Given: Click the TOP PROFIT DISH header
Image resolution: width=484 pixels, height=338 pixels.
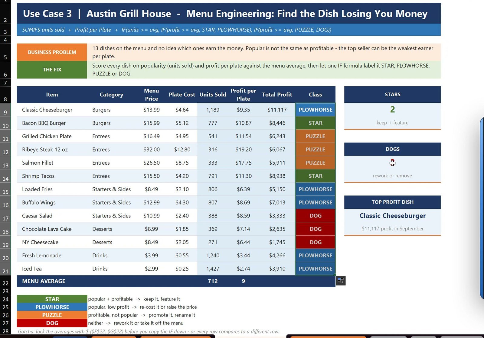Looking at the screenshot, I should pos(392,202).
